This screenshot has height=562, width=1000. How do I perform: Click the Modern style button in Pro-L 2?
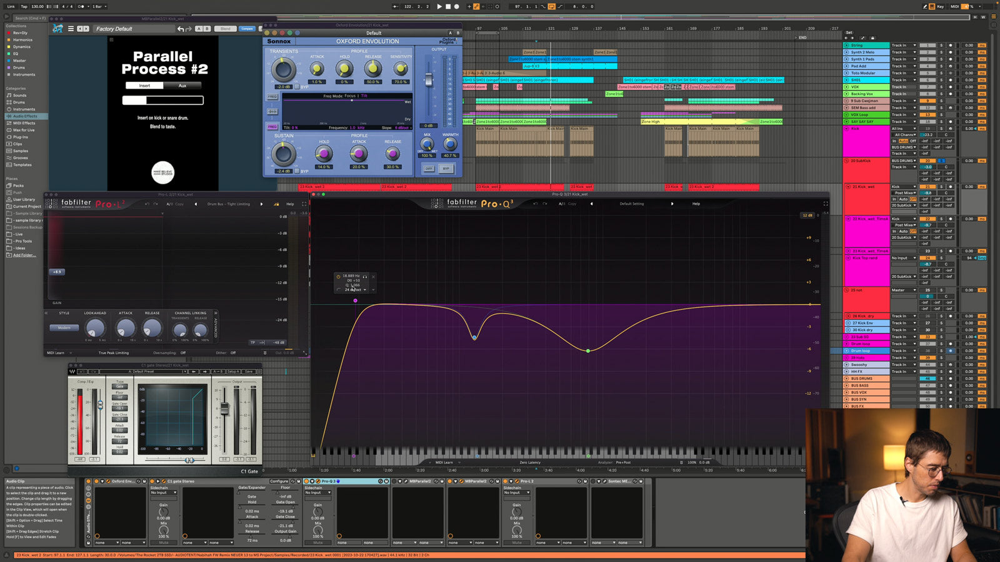pyautogui.click(x=64, y=328)
